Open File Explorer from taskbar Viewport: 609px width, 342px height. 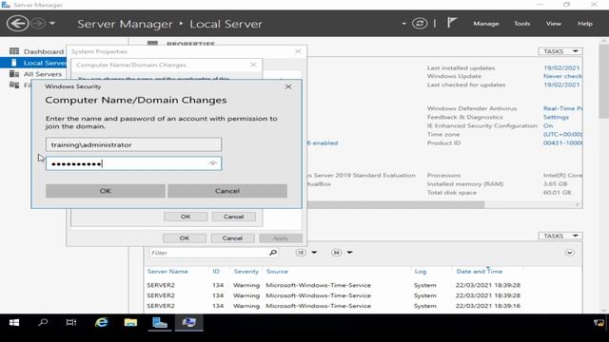coord(130,323)
